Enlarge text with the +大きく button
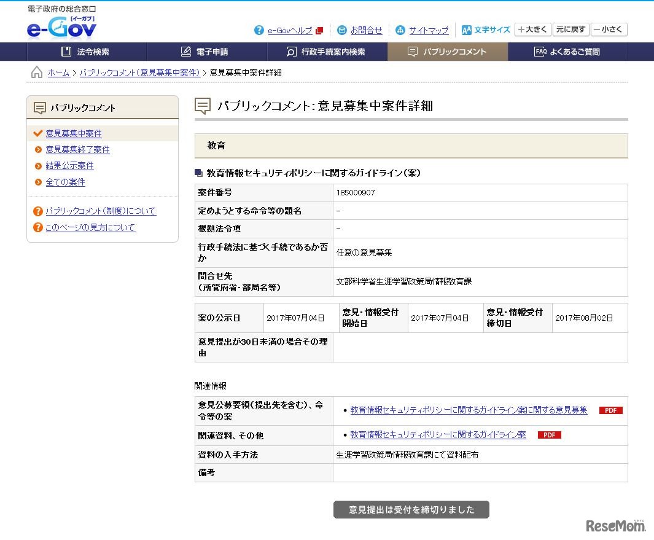Viewport: 654px width, 540px height. [x=532, y=29]
